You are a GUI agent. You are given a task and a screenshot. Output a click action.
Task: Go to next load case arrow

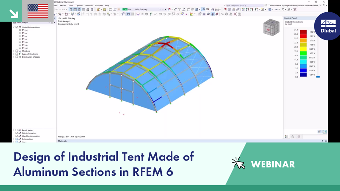[x=166, y=9]
